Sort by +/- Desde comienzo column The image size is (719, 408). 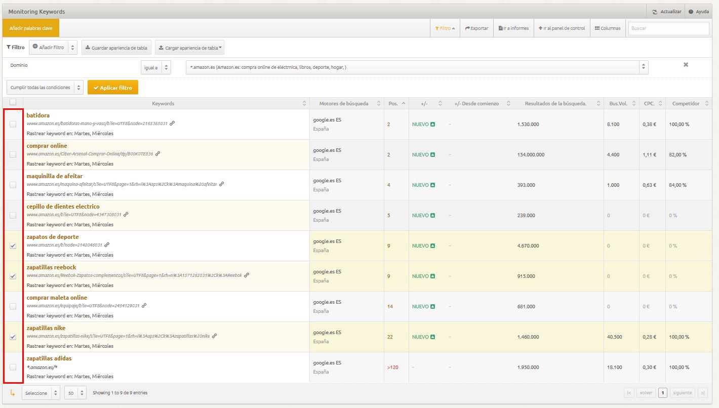coord(508,104)
